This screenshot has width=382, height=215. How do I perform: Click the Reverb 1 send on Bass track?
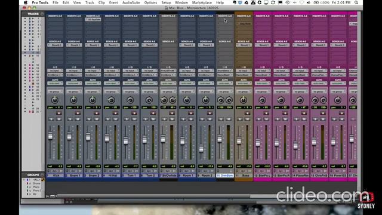point(244,45)
